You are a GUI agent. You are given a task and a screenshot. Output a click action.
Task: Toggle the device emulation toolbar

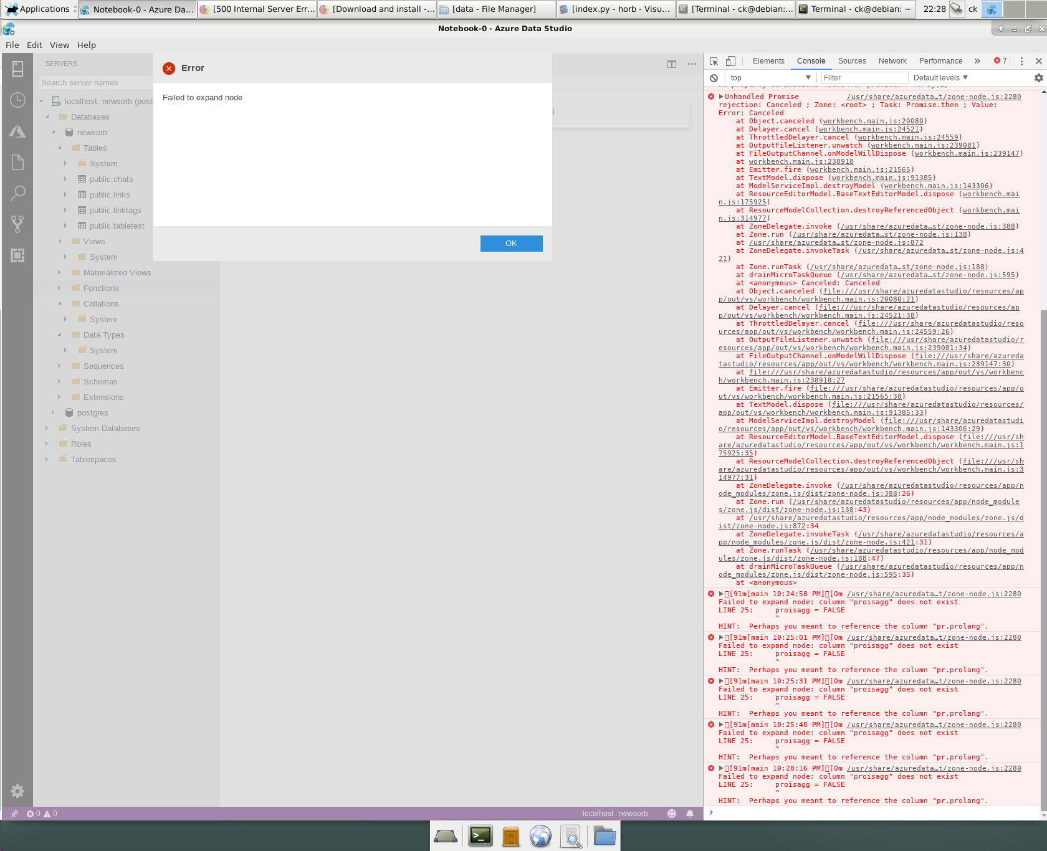[x=730, y=61]
